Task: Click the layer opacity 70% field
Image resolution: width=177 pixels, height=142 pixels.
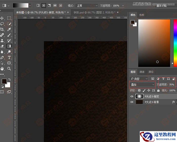Action: [172, 84]
